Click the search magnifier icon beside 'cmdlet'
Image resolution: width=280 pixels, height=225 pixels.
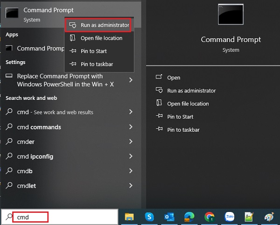(x=9, y=185)
